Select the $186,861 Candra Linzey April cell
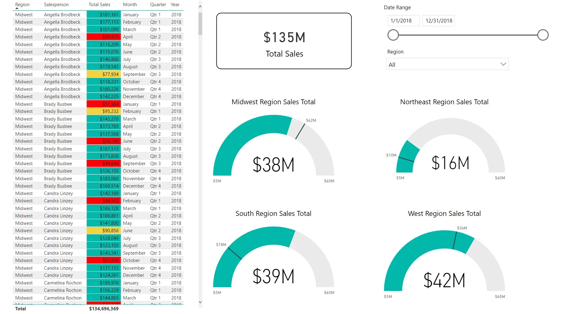The image size is (573, 314). pos(104,216)
